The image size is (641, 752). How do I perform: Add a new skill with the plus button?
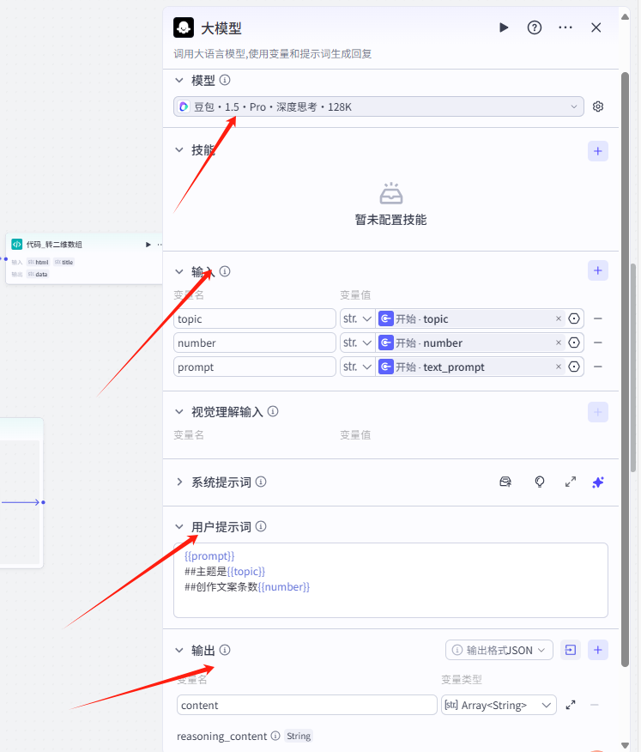pos(598,151)
